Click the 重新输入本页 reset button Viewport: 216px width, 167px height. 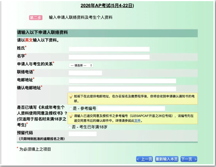click(167, 159)
